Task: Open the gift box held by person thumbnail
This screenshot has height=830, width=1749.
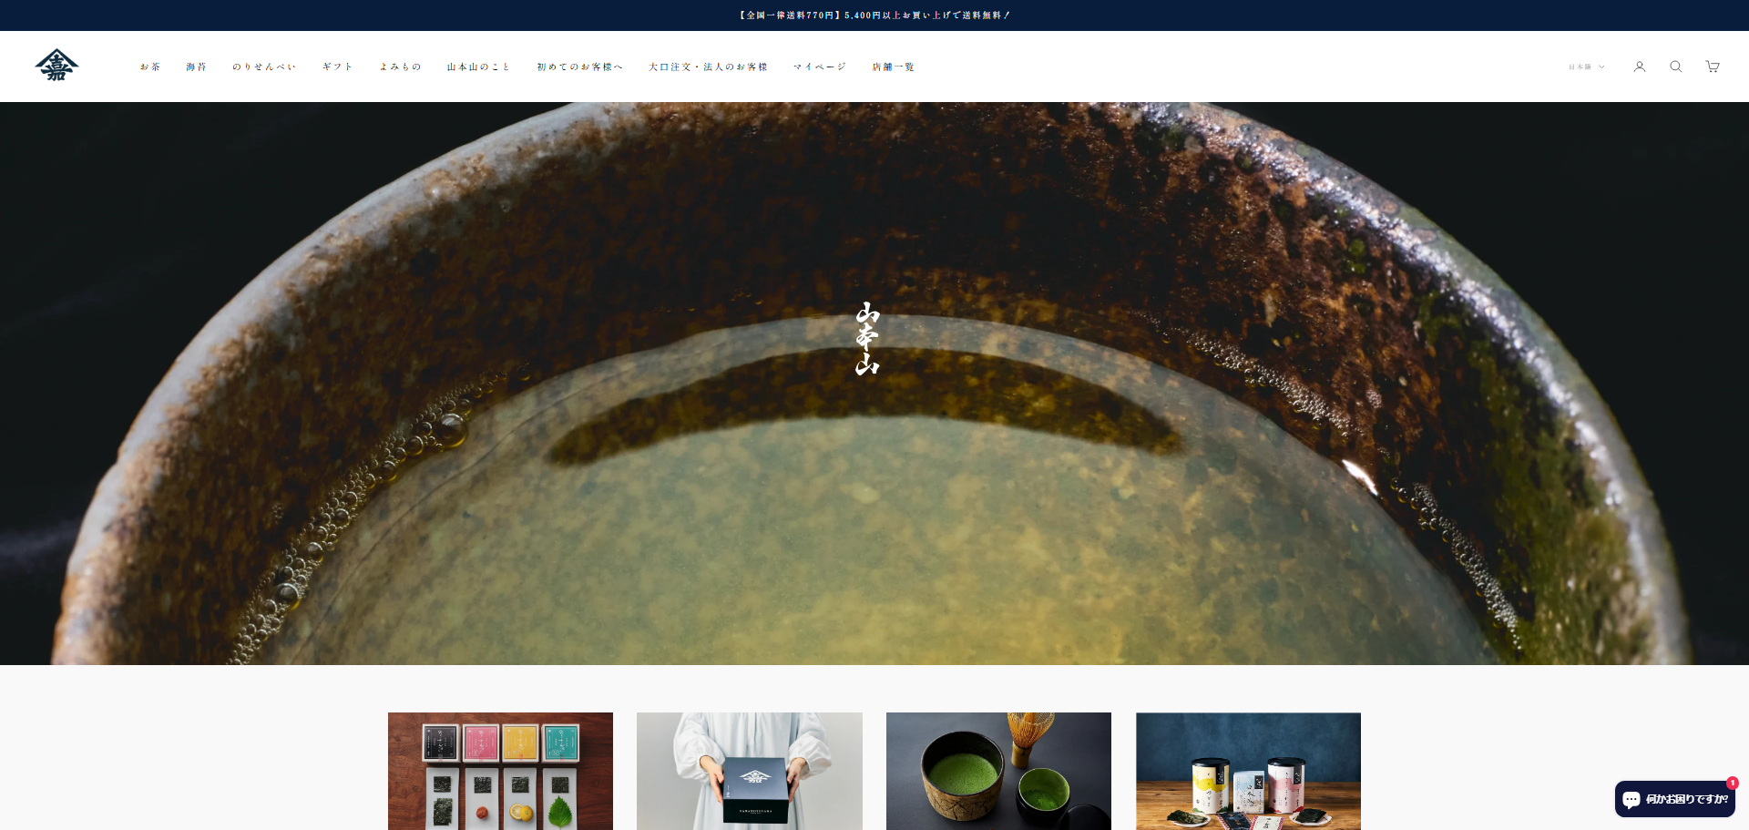Action: [750, 771]
